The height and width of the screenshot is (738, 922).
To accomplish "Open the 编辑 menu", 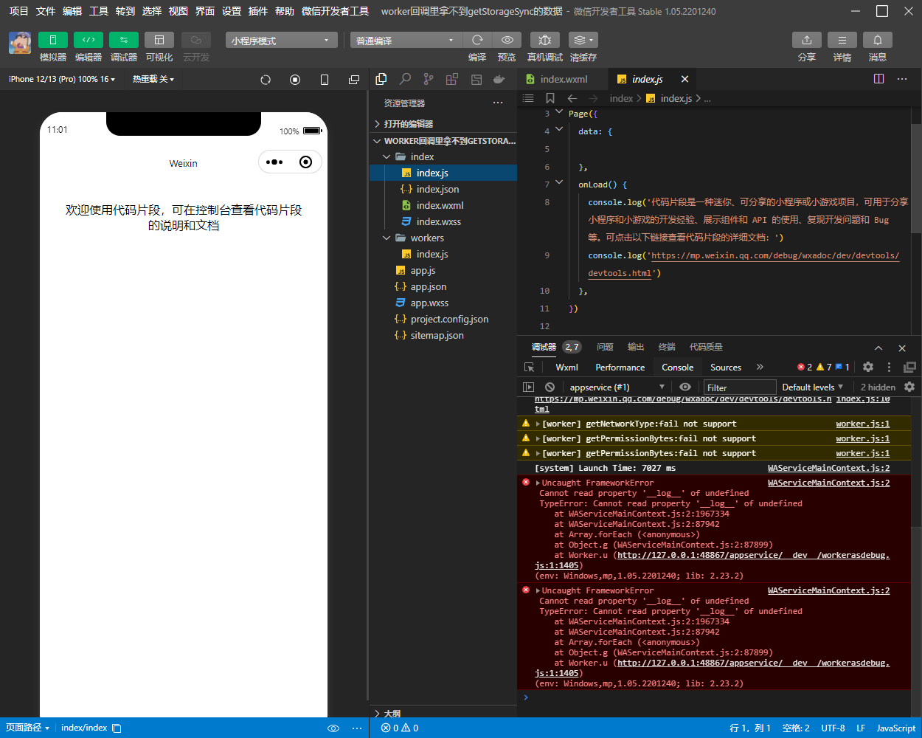I will pos(72,11).
